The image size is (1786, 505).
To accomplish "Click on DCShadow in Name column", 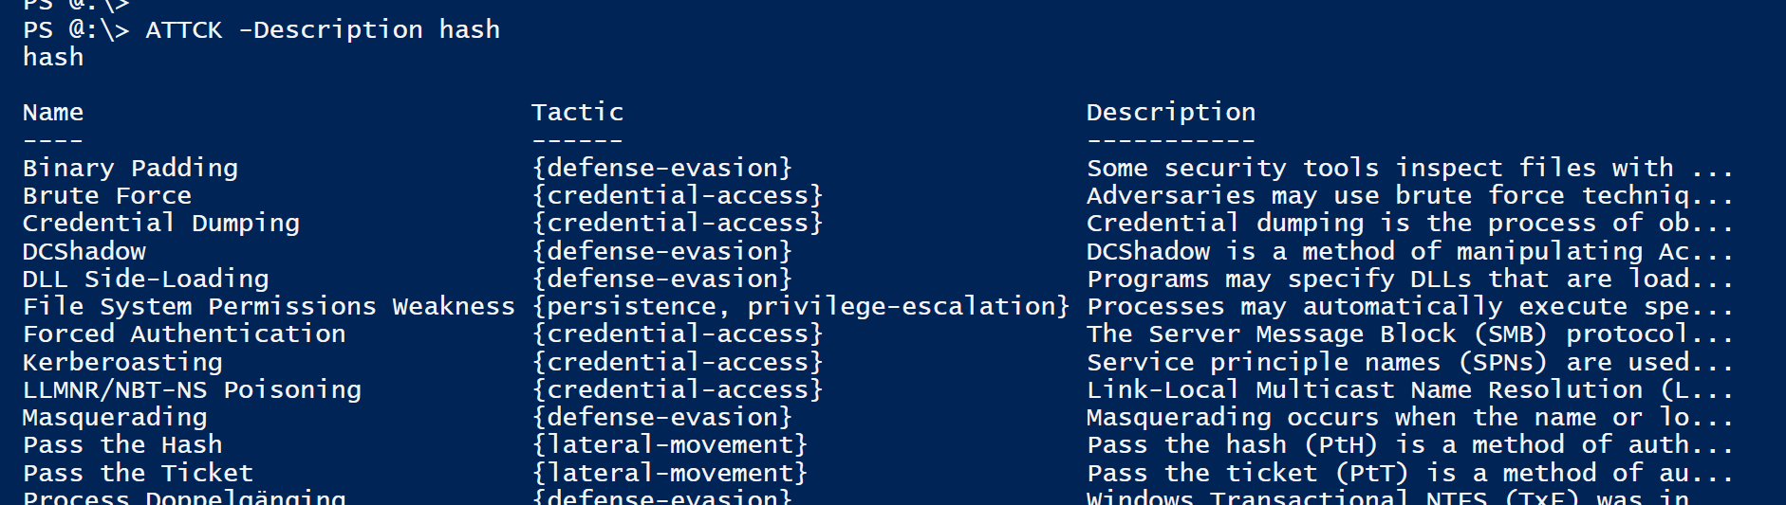I will pos(84,251).
